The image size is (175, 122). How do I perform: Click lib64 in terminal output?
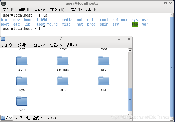tap(42, 20)
